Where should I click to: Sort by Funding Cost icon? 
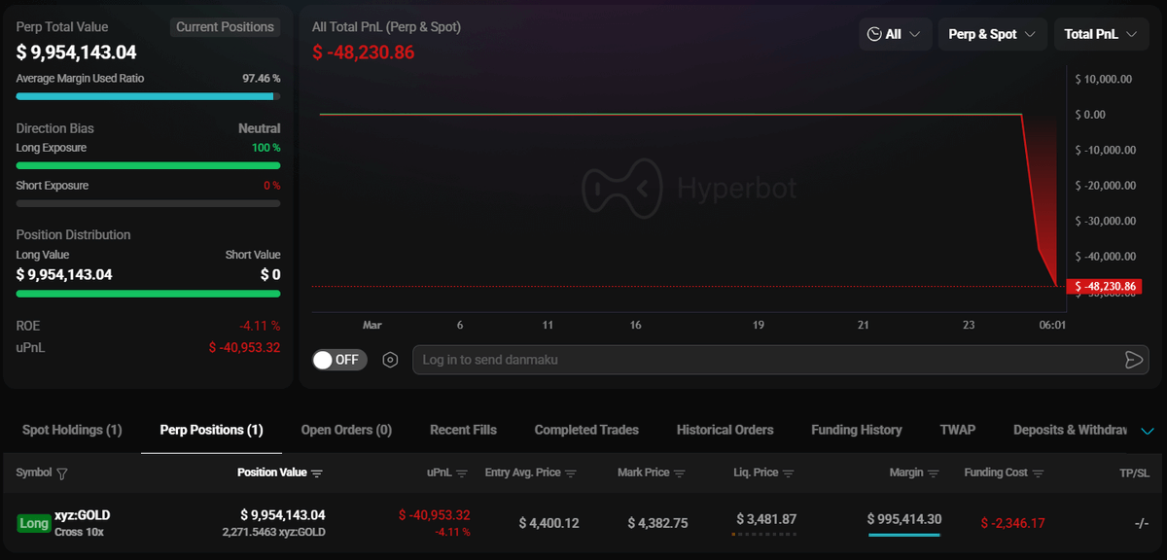(x=1038, y=473)
